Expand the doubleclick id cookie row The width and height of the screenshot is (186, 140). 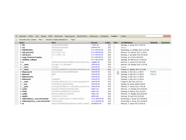(x=21, y=103)
